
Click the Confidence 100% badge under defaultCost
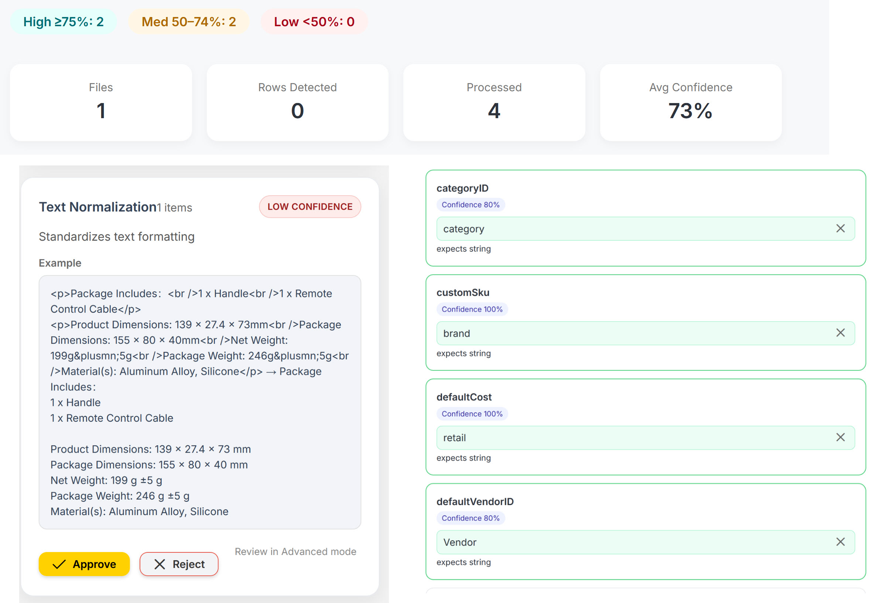pos(472,414)
